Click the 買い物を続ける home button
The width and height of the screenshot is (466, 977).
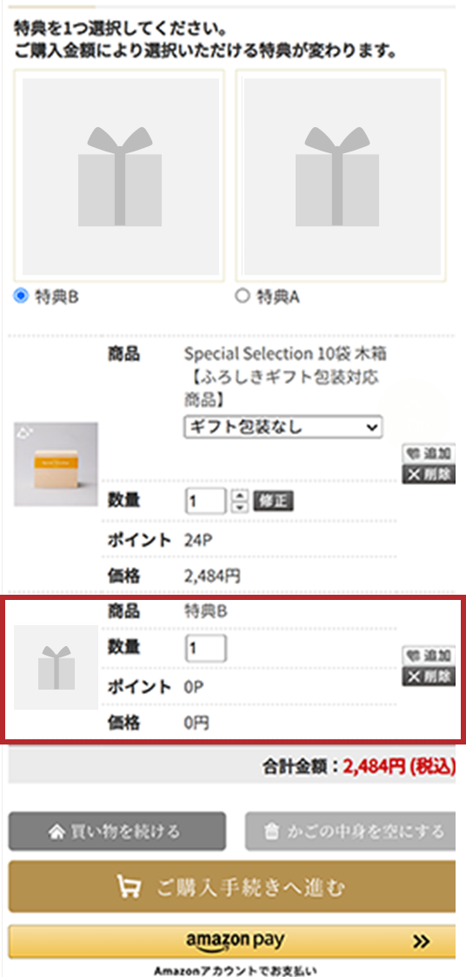pyautogui.click(x=117, y=832)
